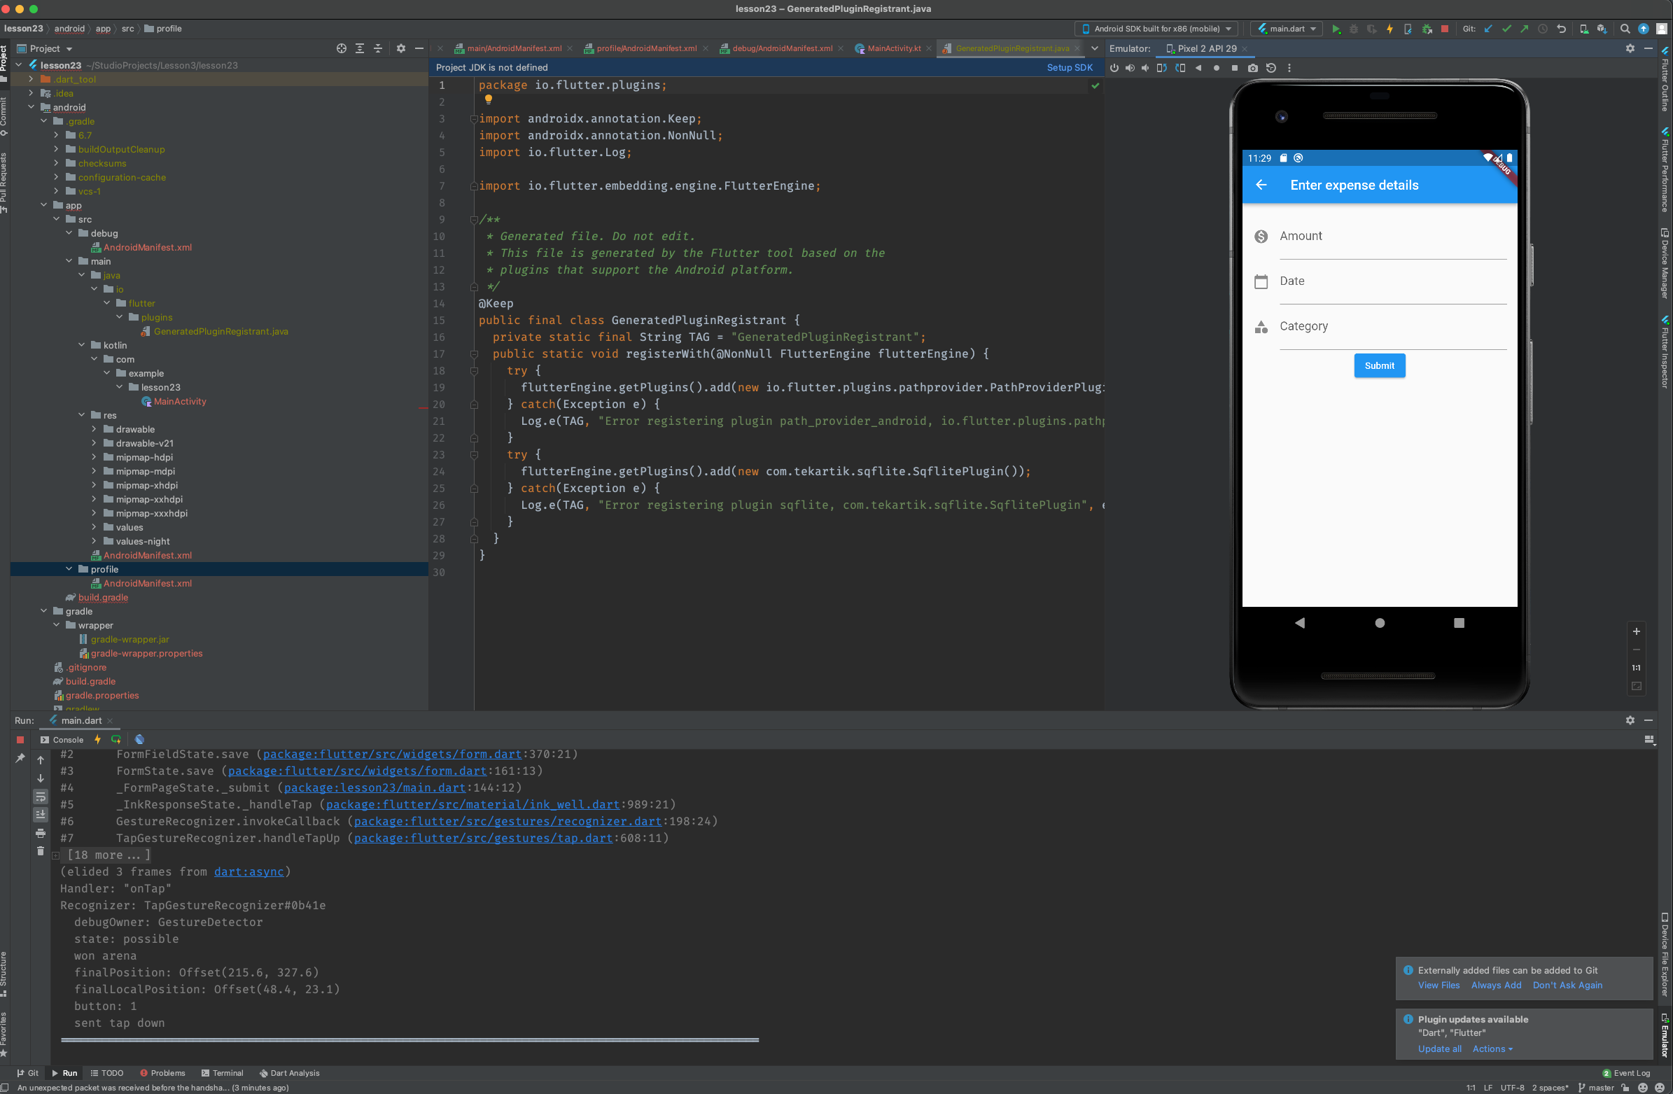Click the emulator volume up icon
The image size is (1673, 1094).
[1130, 68]
